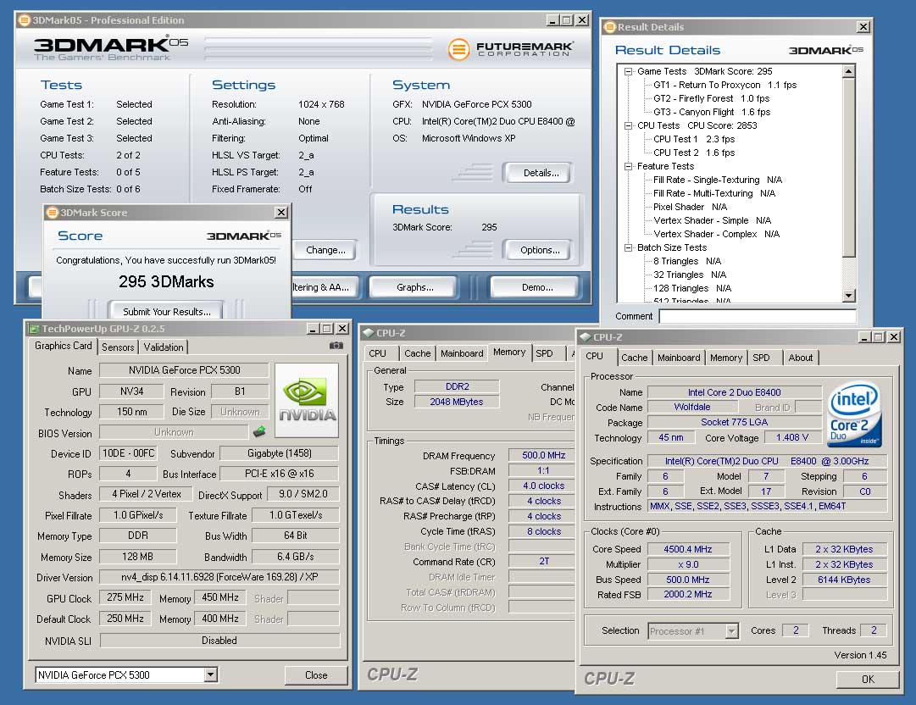916x705 pixels.
Task: Select Fill Rate - Single-Texturing tree item
Action: click(x=718, y=180)
